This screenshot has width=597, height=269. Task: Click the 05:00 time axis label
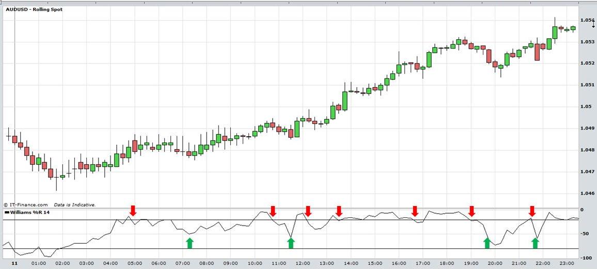(x=134, y=263)
